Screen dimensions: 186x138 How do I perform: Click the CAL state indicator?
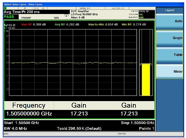click(141, 14)
